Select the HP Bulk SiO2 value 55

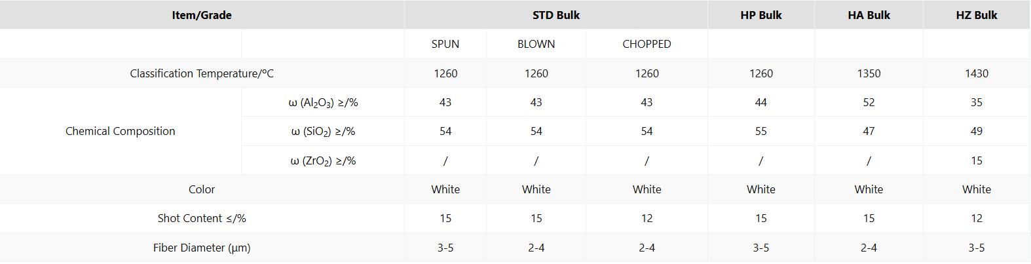click(x=760, y=131)
